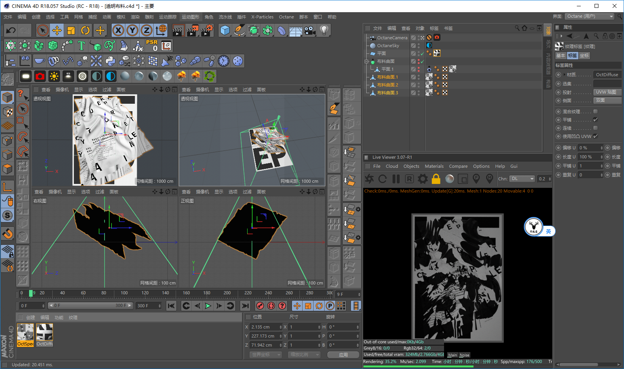Image resolution: width=624 pixels, height=369 pixels.
Task: Open Live Viewer settings gear
Action: [x=422, y=179]
